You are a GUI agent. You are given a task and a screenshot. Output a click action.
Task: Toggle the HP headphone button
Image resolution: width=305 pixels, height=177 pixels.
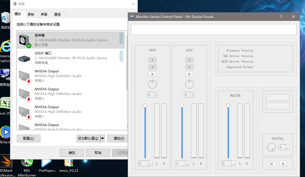271,164
